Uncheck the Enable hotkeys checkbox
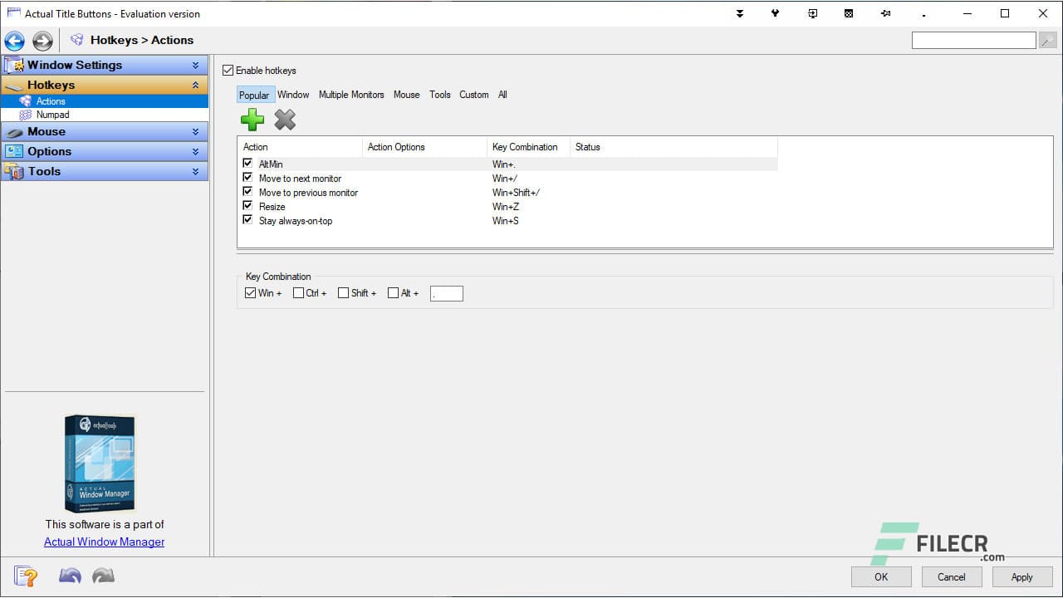The height and width of the screenshot is (598, 1063). pyautogui.click(x=228, y=70)
